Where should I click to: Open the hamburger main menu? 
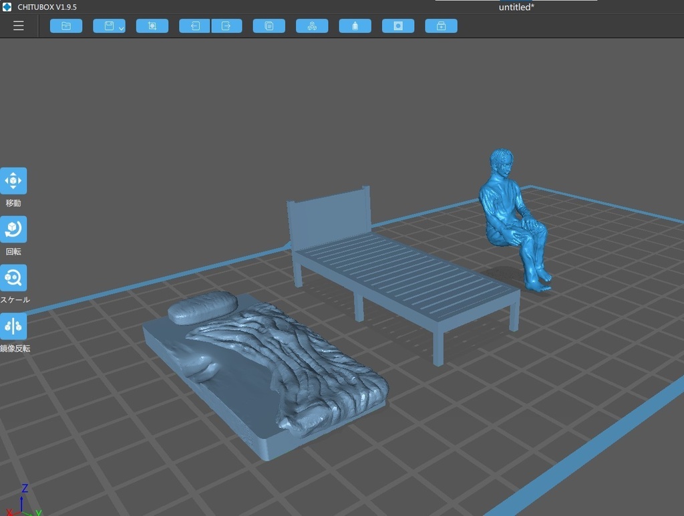coord(18,26)
